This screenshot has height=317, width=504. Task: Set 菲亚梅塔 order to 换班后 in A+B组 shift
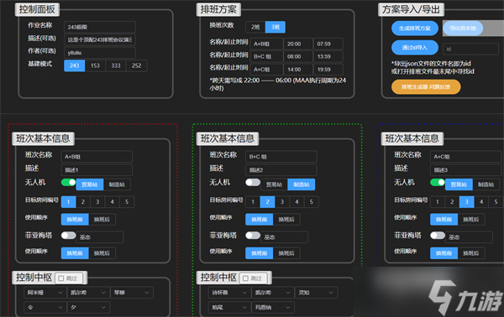click(x=102, y=253)
